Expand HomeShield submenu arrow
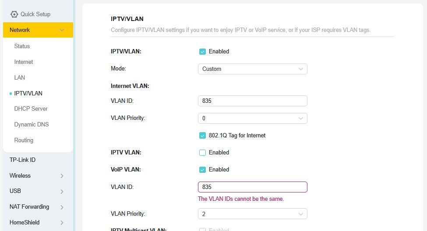Screen dimensions: 427x231 (x=62, y=223)
